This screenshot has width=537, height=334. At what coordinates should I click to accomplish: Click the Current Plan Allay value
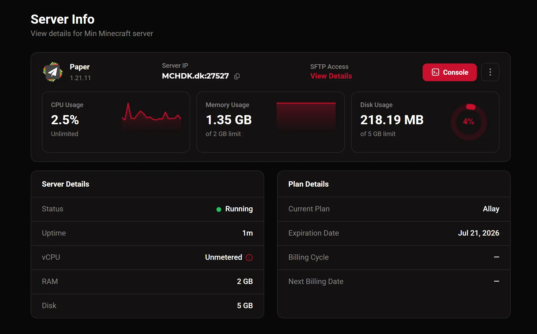pyautogui.click(x=491, y=209)
